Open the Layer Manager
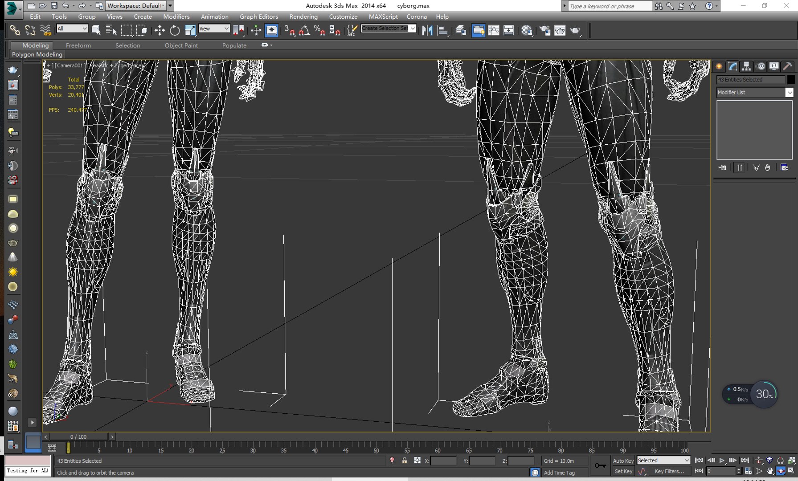The height and width of the screenshot is (481, 798). (461, 30)
